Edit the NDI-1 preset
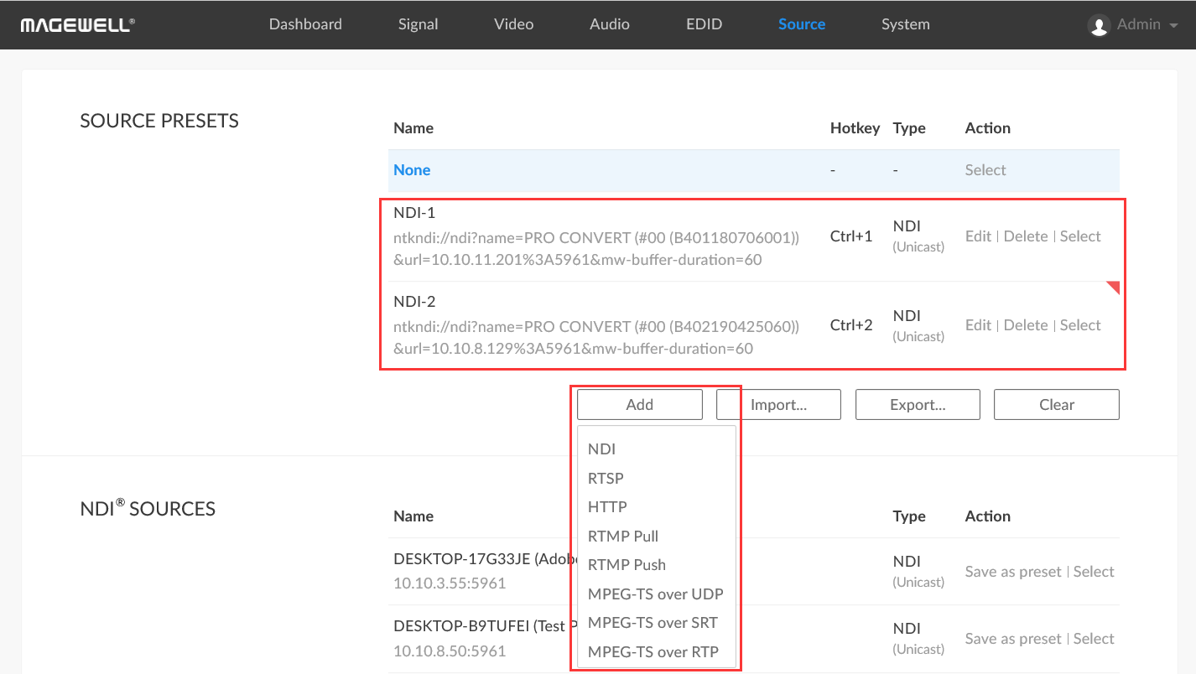The image size is (1196, 674). [978, 236]
